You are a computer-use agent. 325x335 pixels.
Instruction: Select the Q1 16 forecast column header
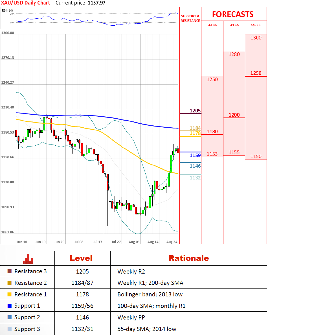pyautogui.click(x=256, y=25)
